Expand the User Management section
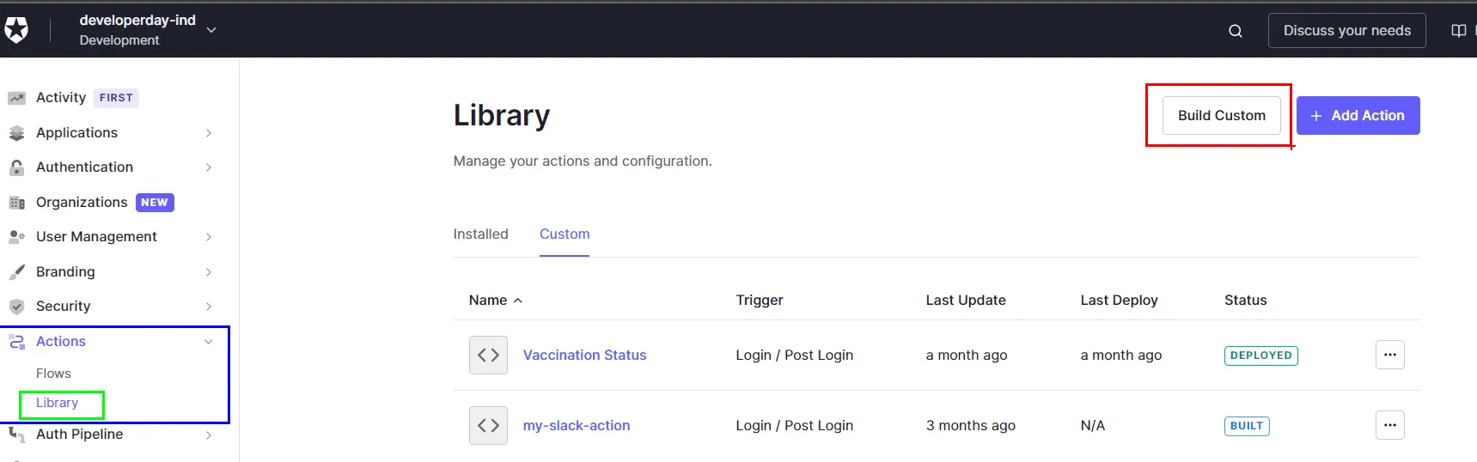The height and width of the screenshot is (462, 1477). 208,237
